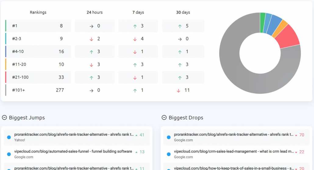Click blue dot beside automated-sales-funnel entry
The width and height of the screenshot is (314, 170).
(9, 154)
